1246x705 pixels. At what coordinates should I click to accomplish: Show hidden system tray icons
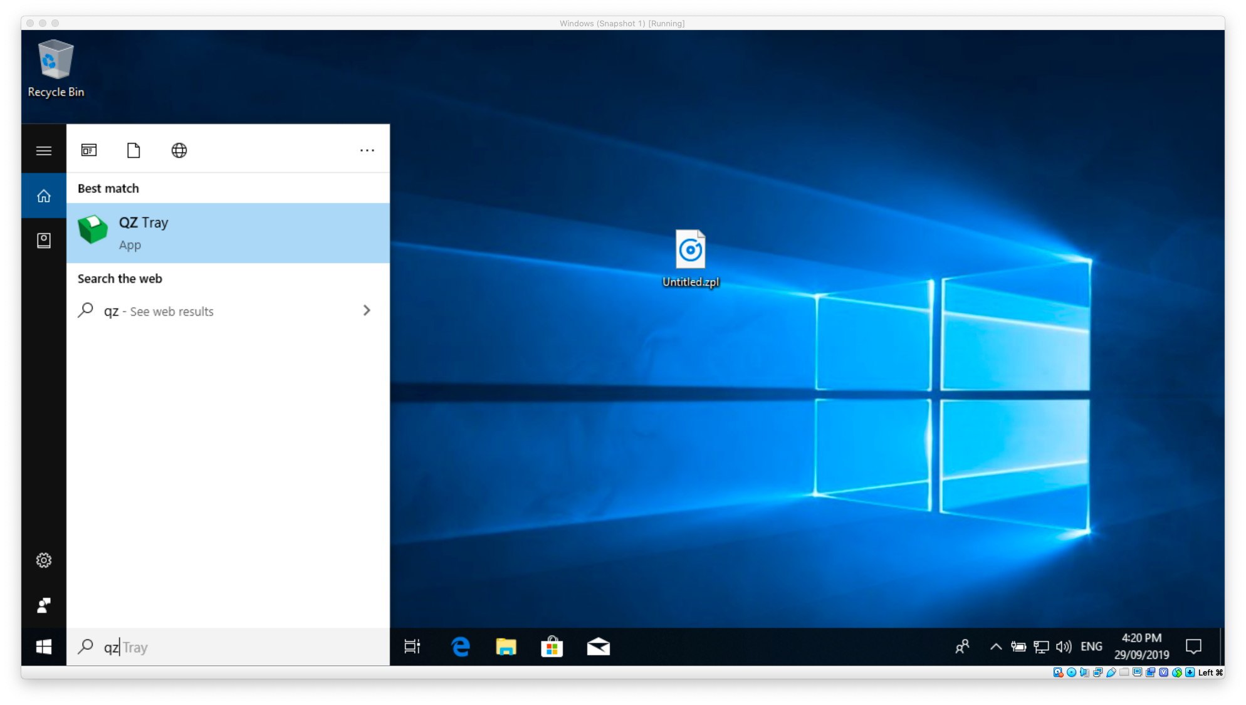click(995, 647)
